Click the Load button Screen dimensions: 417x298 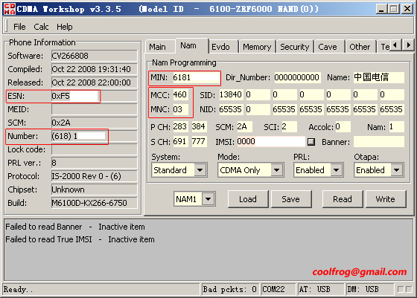[x=248, y=199]
